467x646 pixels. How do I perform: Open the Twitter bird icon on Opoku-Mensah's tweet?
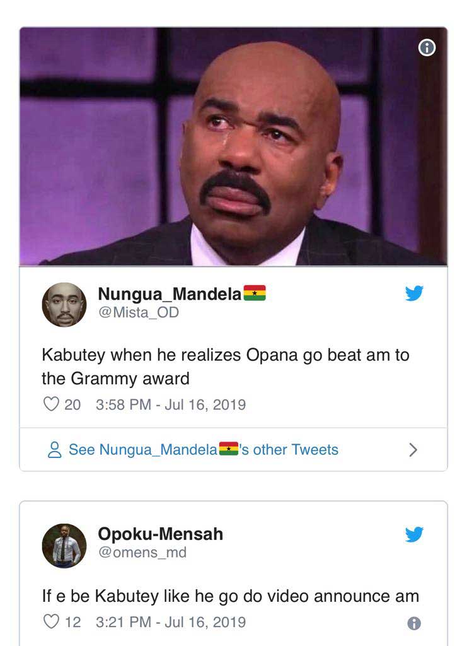(414, 534)
